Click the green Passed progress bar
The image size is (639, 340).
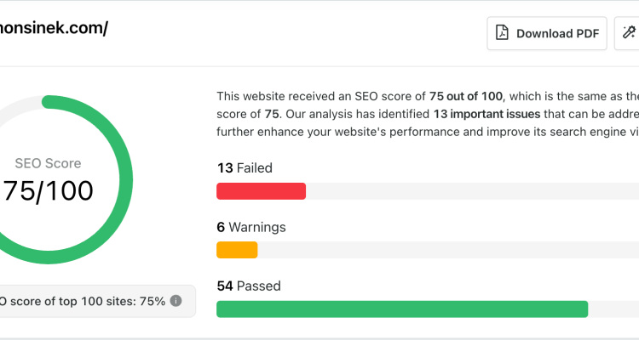(x=402, y=309)
